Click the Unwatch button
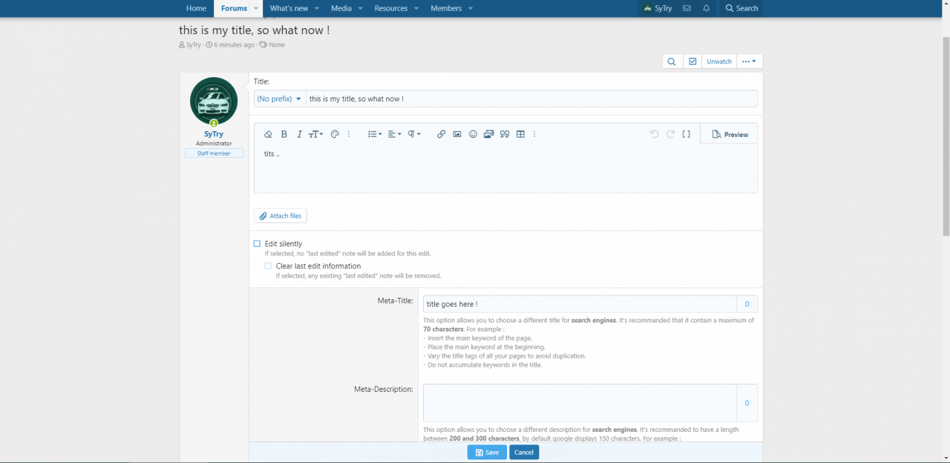 pos(719,61)
